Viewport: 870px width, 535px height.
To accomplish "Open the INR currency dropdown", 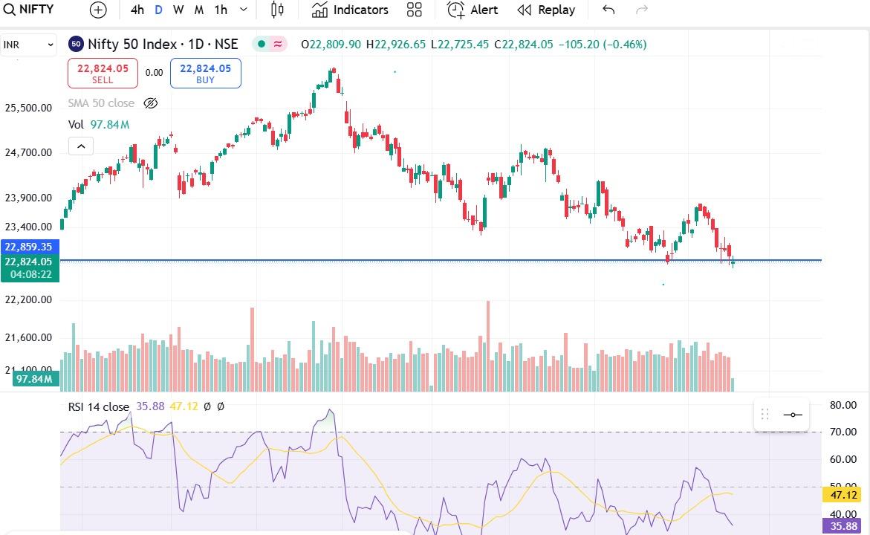I will click(28, 45).
